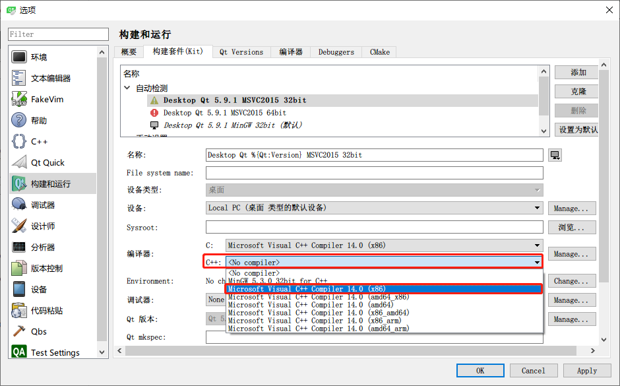Select the FakeVim category icon
620x386 pixels.
pyautogui.click(x=18, y=99)
